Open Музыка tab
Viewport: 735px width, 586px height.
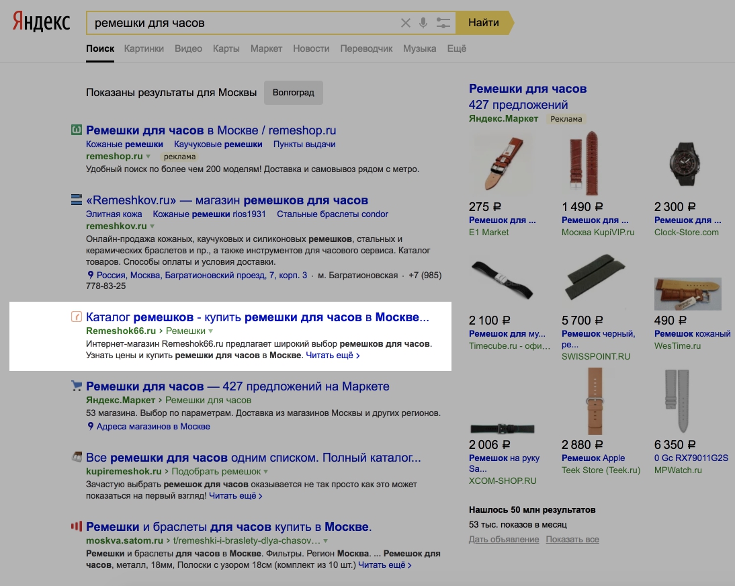tap(419, 49)
